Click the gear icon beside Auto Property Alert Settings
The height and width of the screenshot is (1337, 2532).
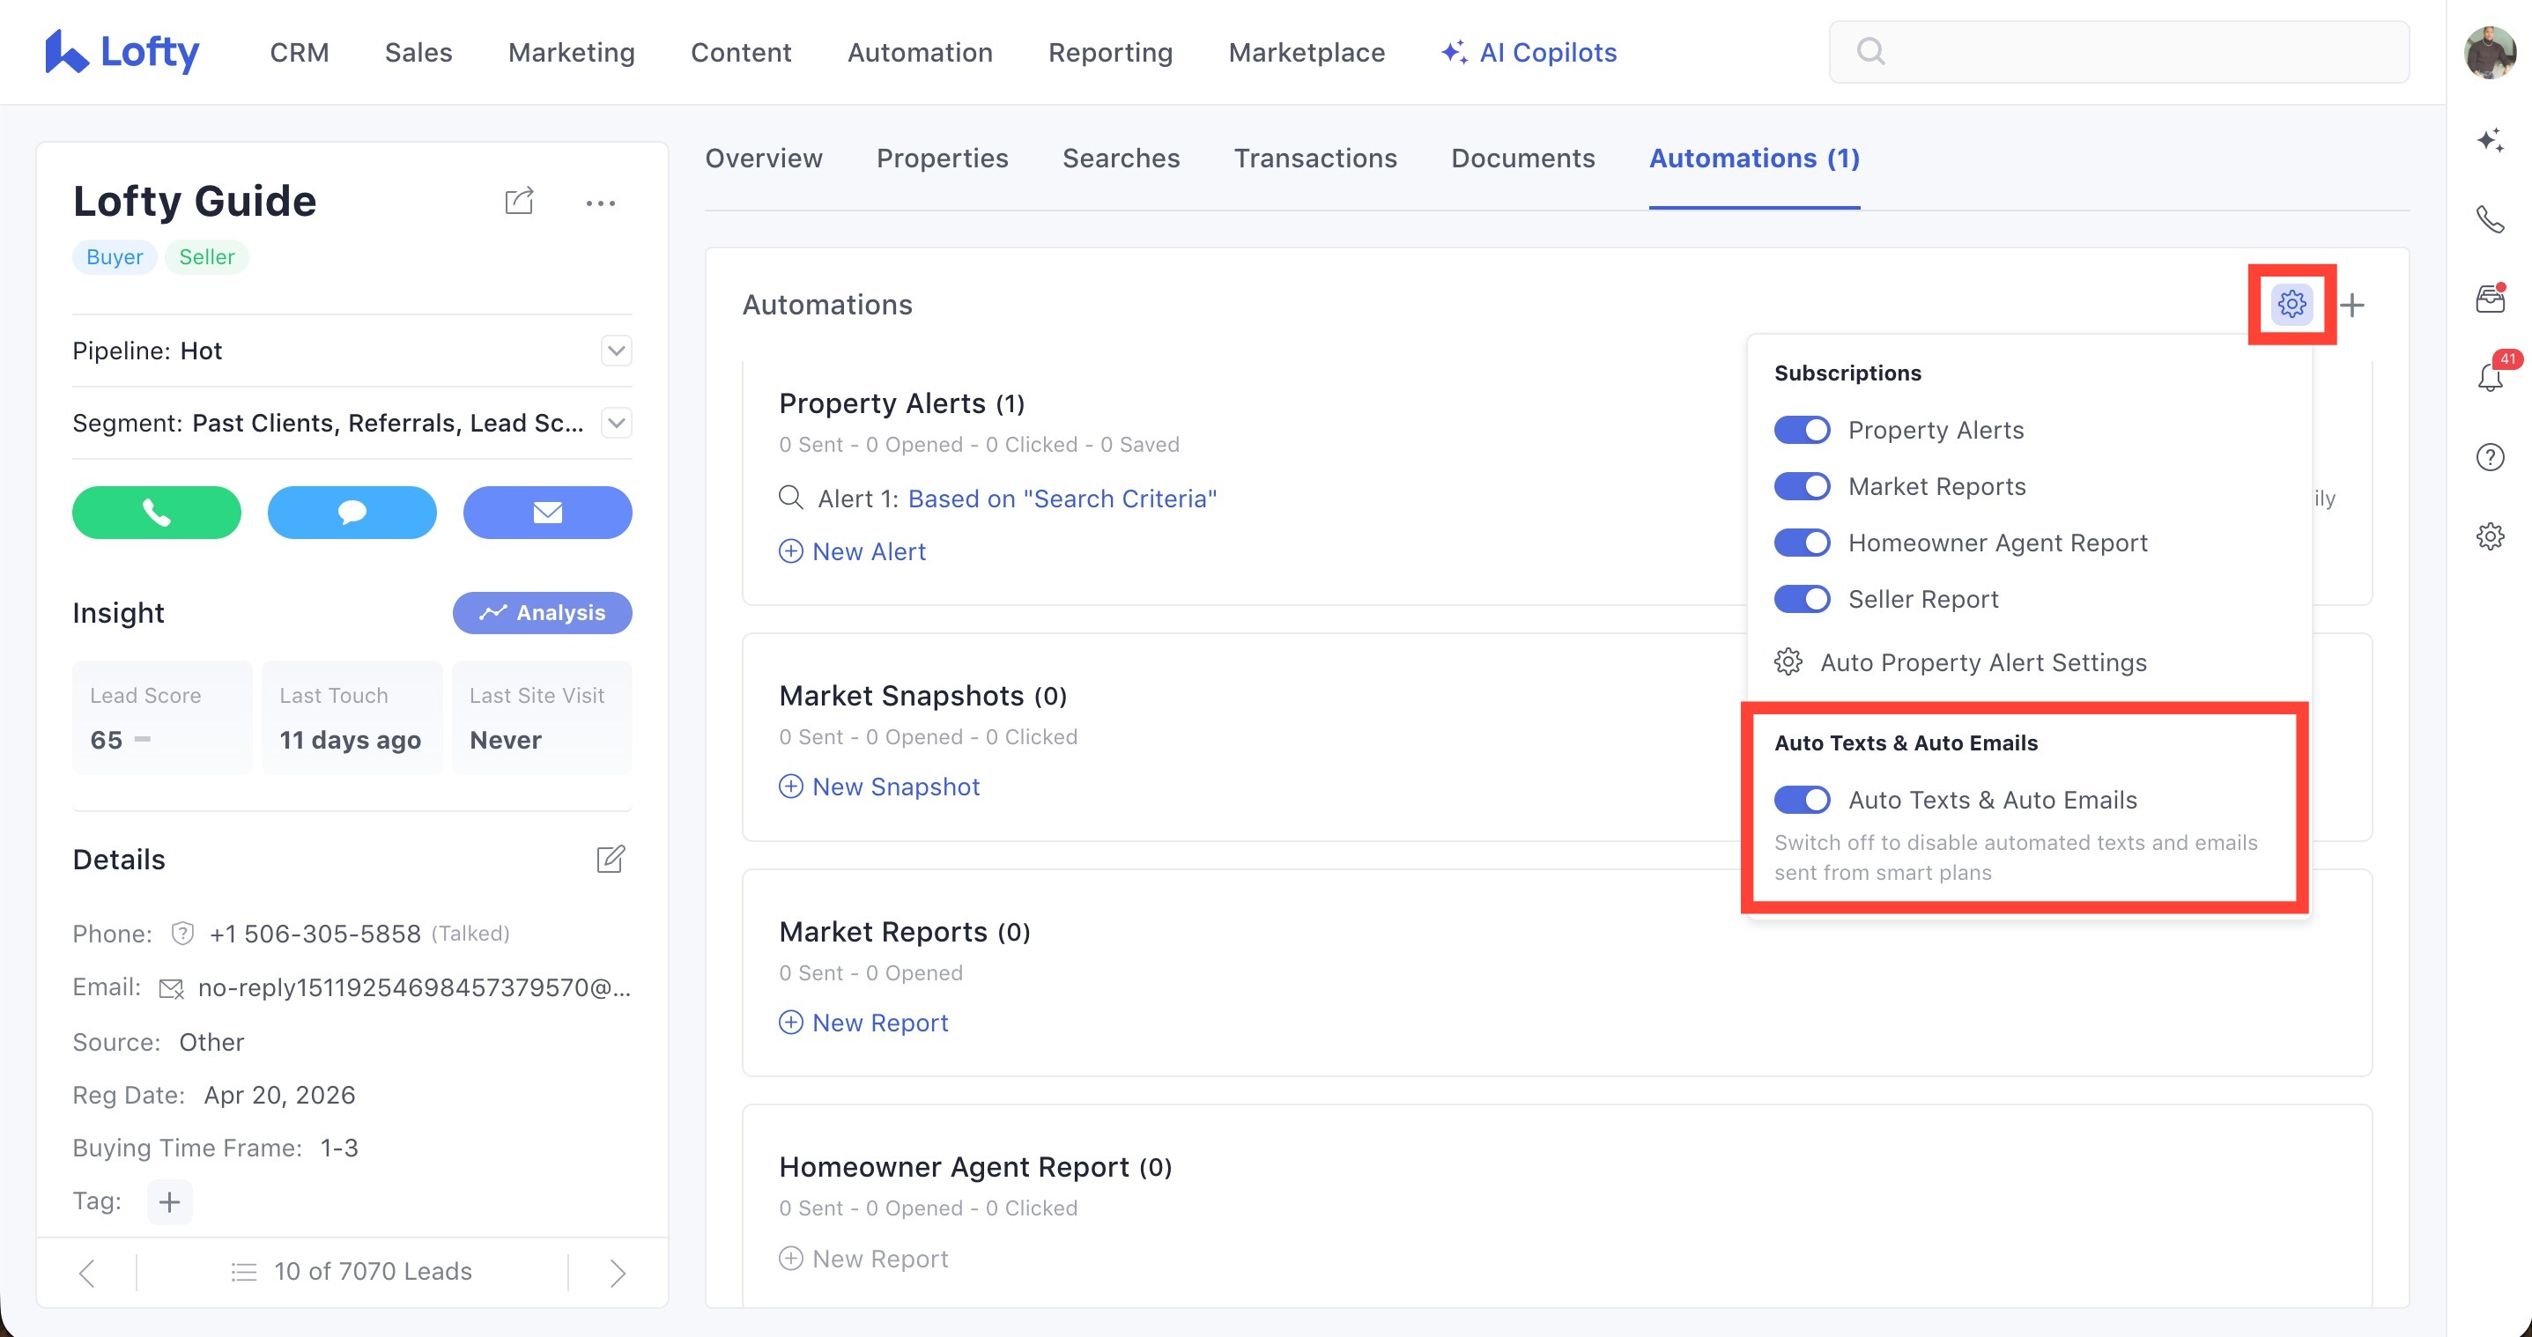(1788, 662)
